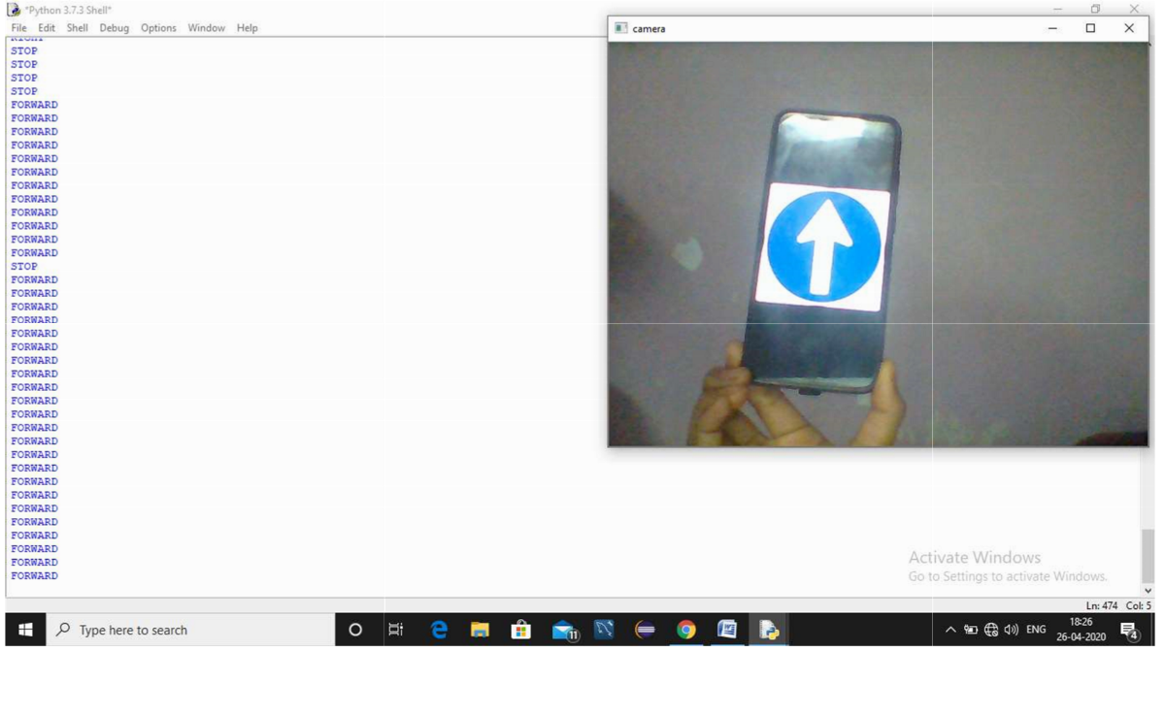Screen dimensions: 1165x716
Task: Switch to Python IDLE in the taskbar
Action: (x=769, y=630)
